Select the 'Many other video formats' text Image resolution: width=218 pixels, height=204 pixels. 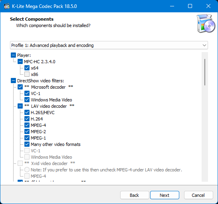pyautogui.click(x=55, y=144)
